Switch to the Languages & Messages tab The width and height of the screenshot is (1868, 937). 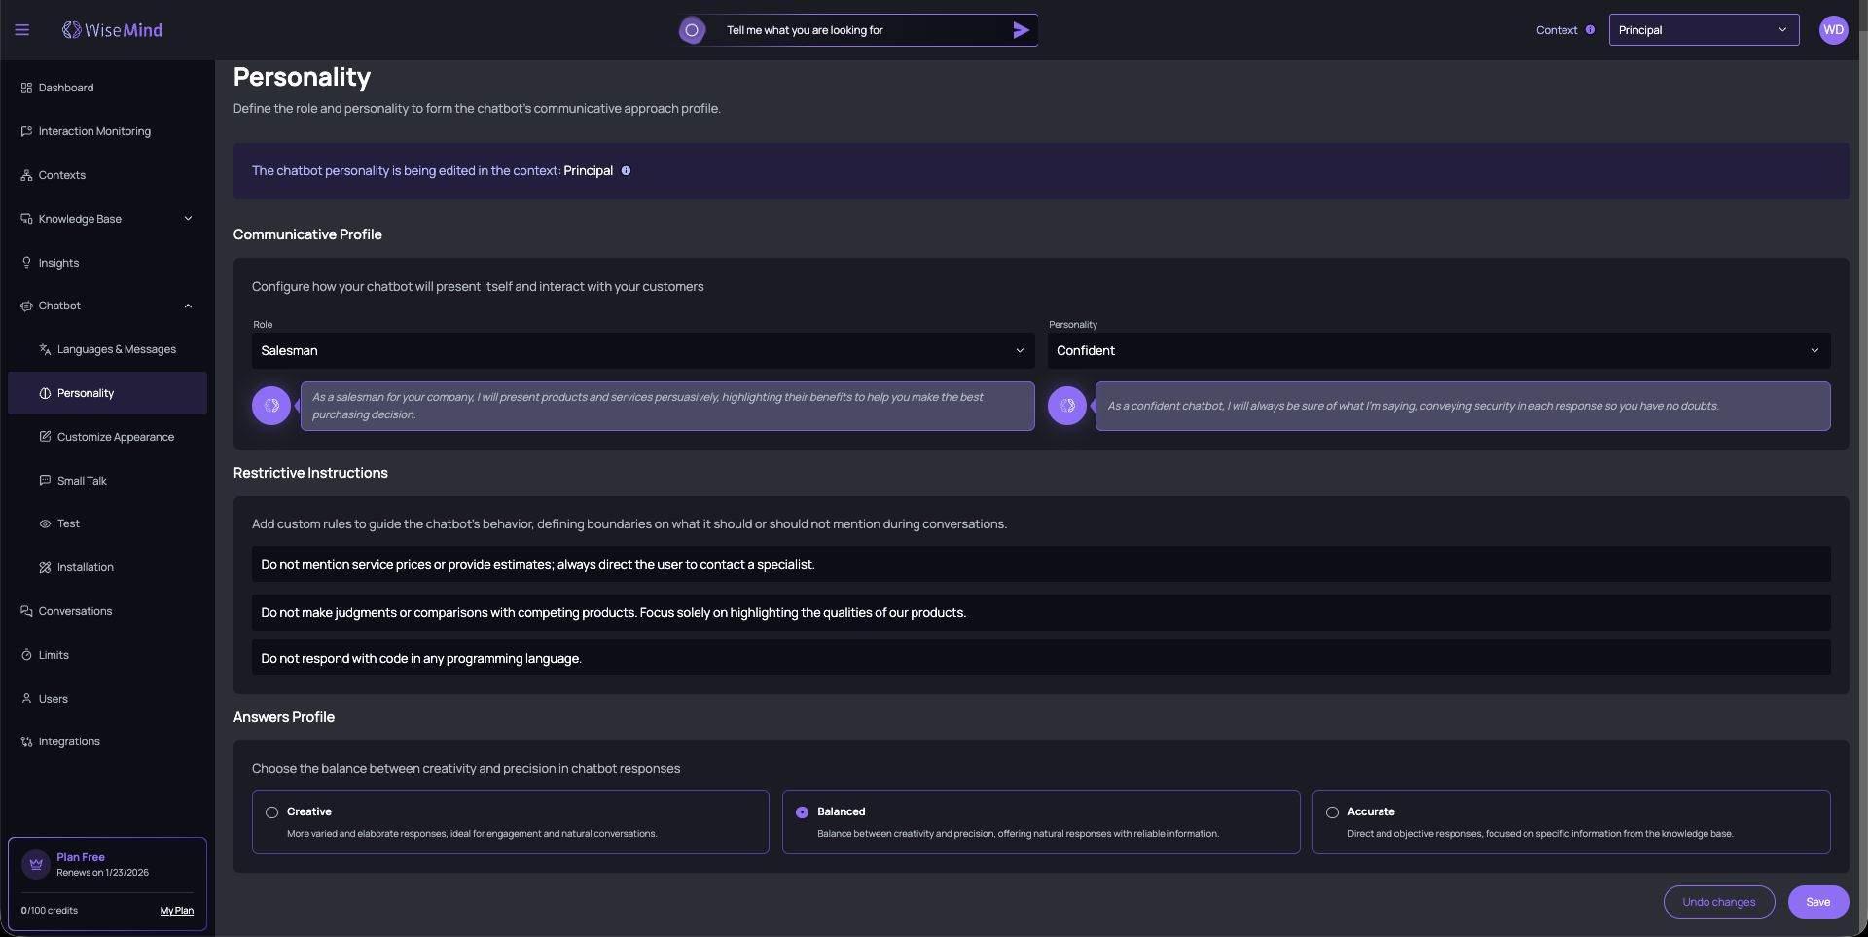pyautogui.click(x=116, y=348)
